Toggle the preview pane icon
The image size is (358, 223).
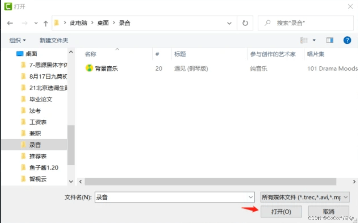click(x=330, y=40)
